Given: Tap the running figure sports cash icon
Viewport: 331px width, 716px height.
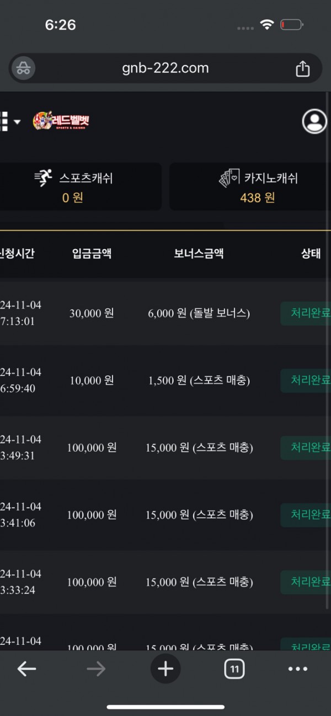Looking at the screenshot, I should 43,178.
